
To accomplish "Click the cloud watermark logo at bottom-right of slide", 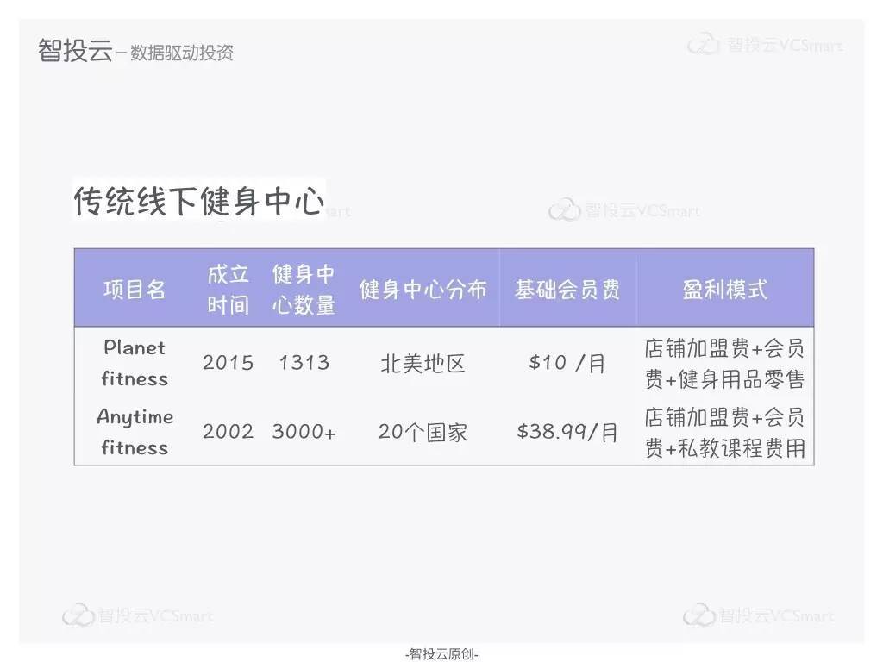I will point(699,615).
